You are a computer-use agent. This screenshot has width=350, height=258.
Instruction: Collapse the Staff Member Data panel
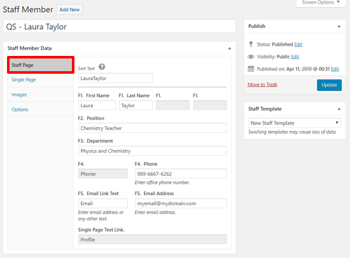point(230,48)
